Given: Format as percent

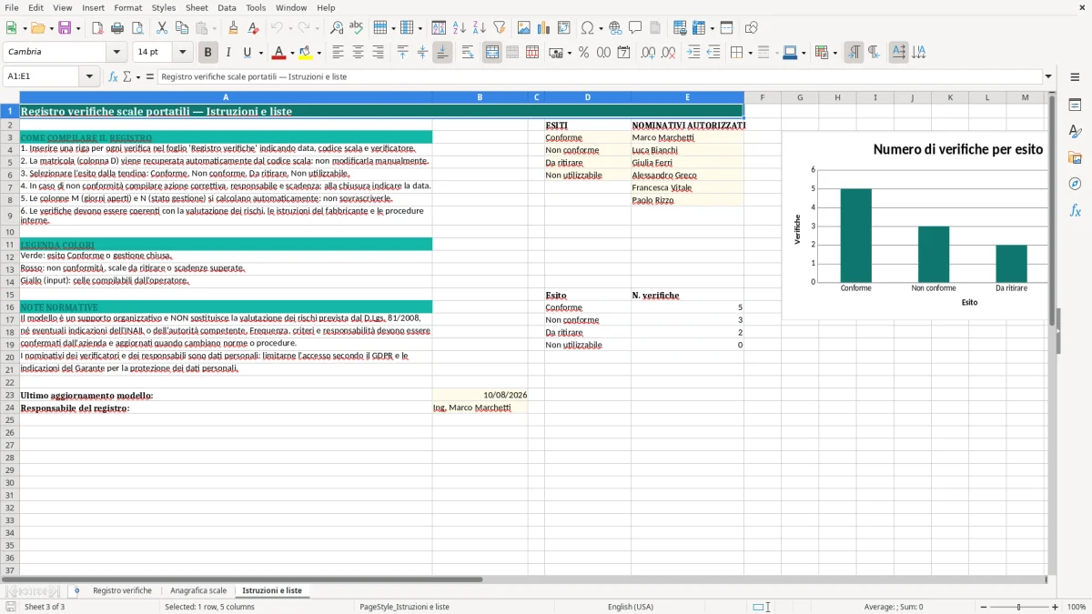Looking at the screenshot, I should pyautogui.click(x=583, y=53).
